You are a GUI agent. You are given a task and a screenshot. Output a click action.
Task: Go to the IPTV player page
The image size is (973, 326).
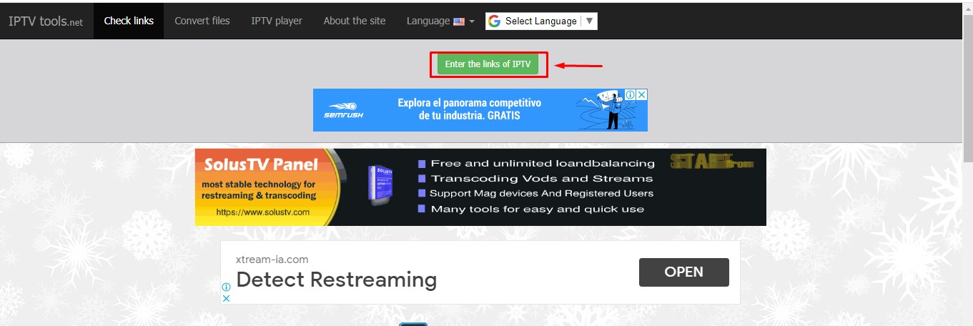tap(277, 21)
